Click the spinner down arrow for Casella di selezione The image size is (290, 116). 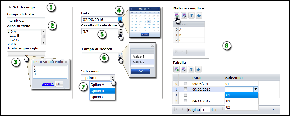coord(120,33)
